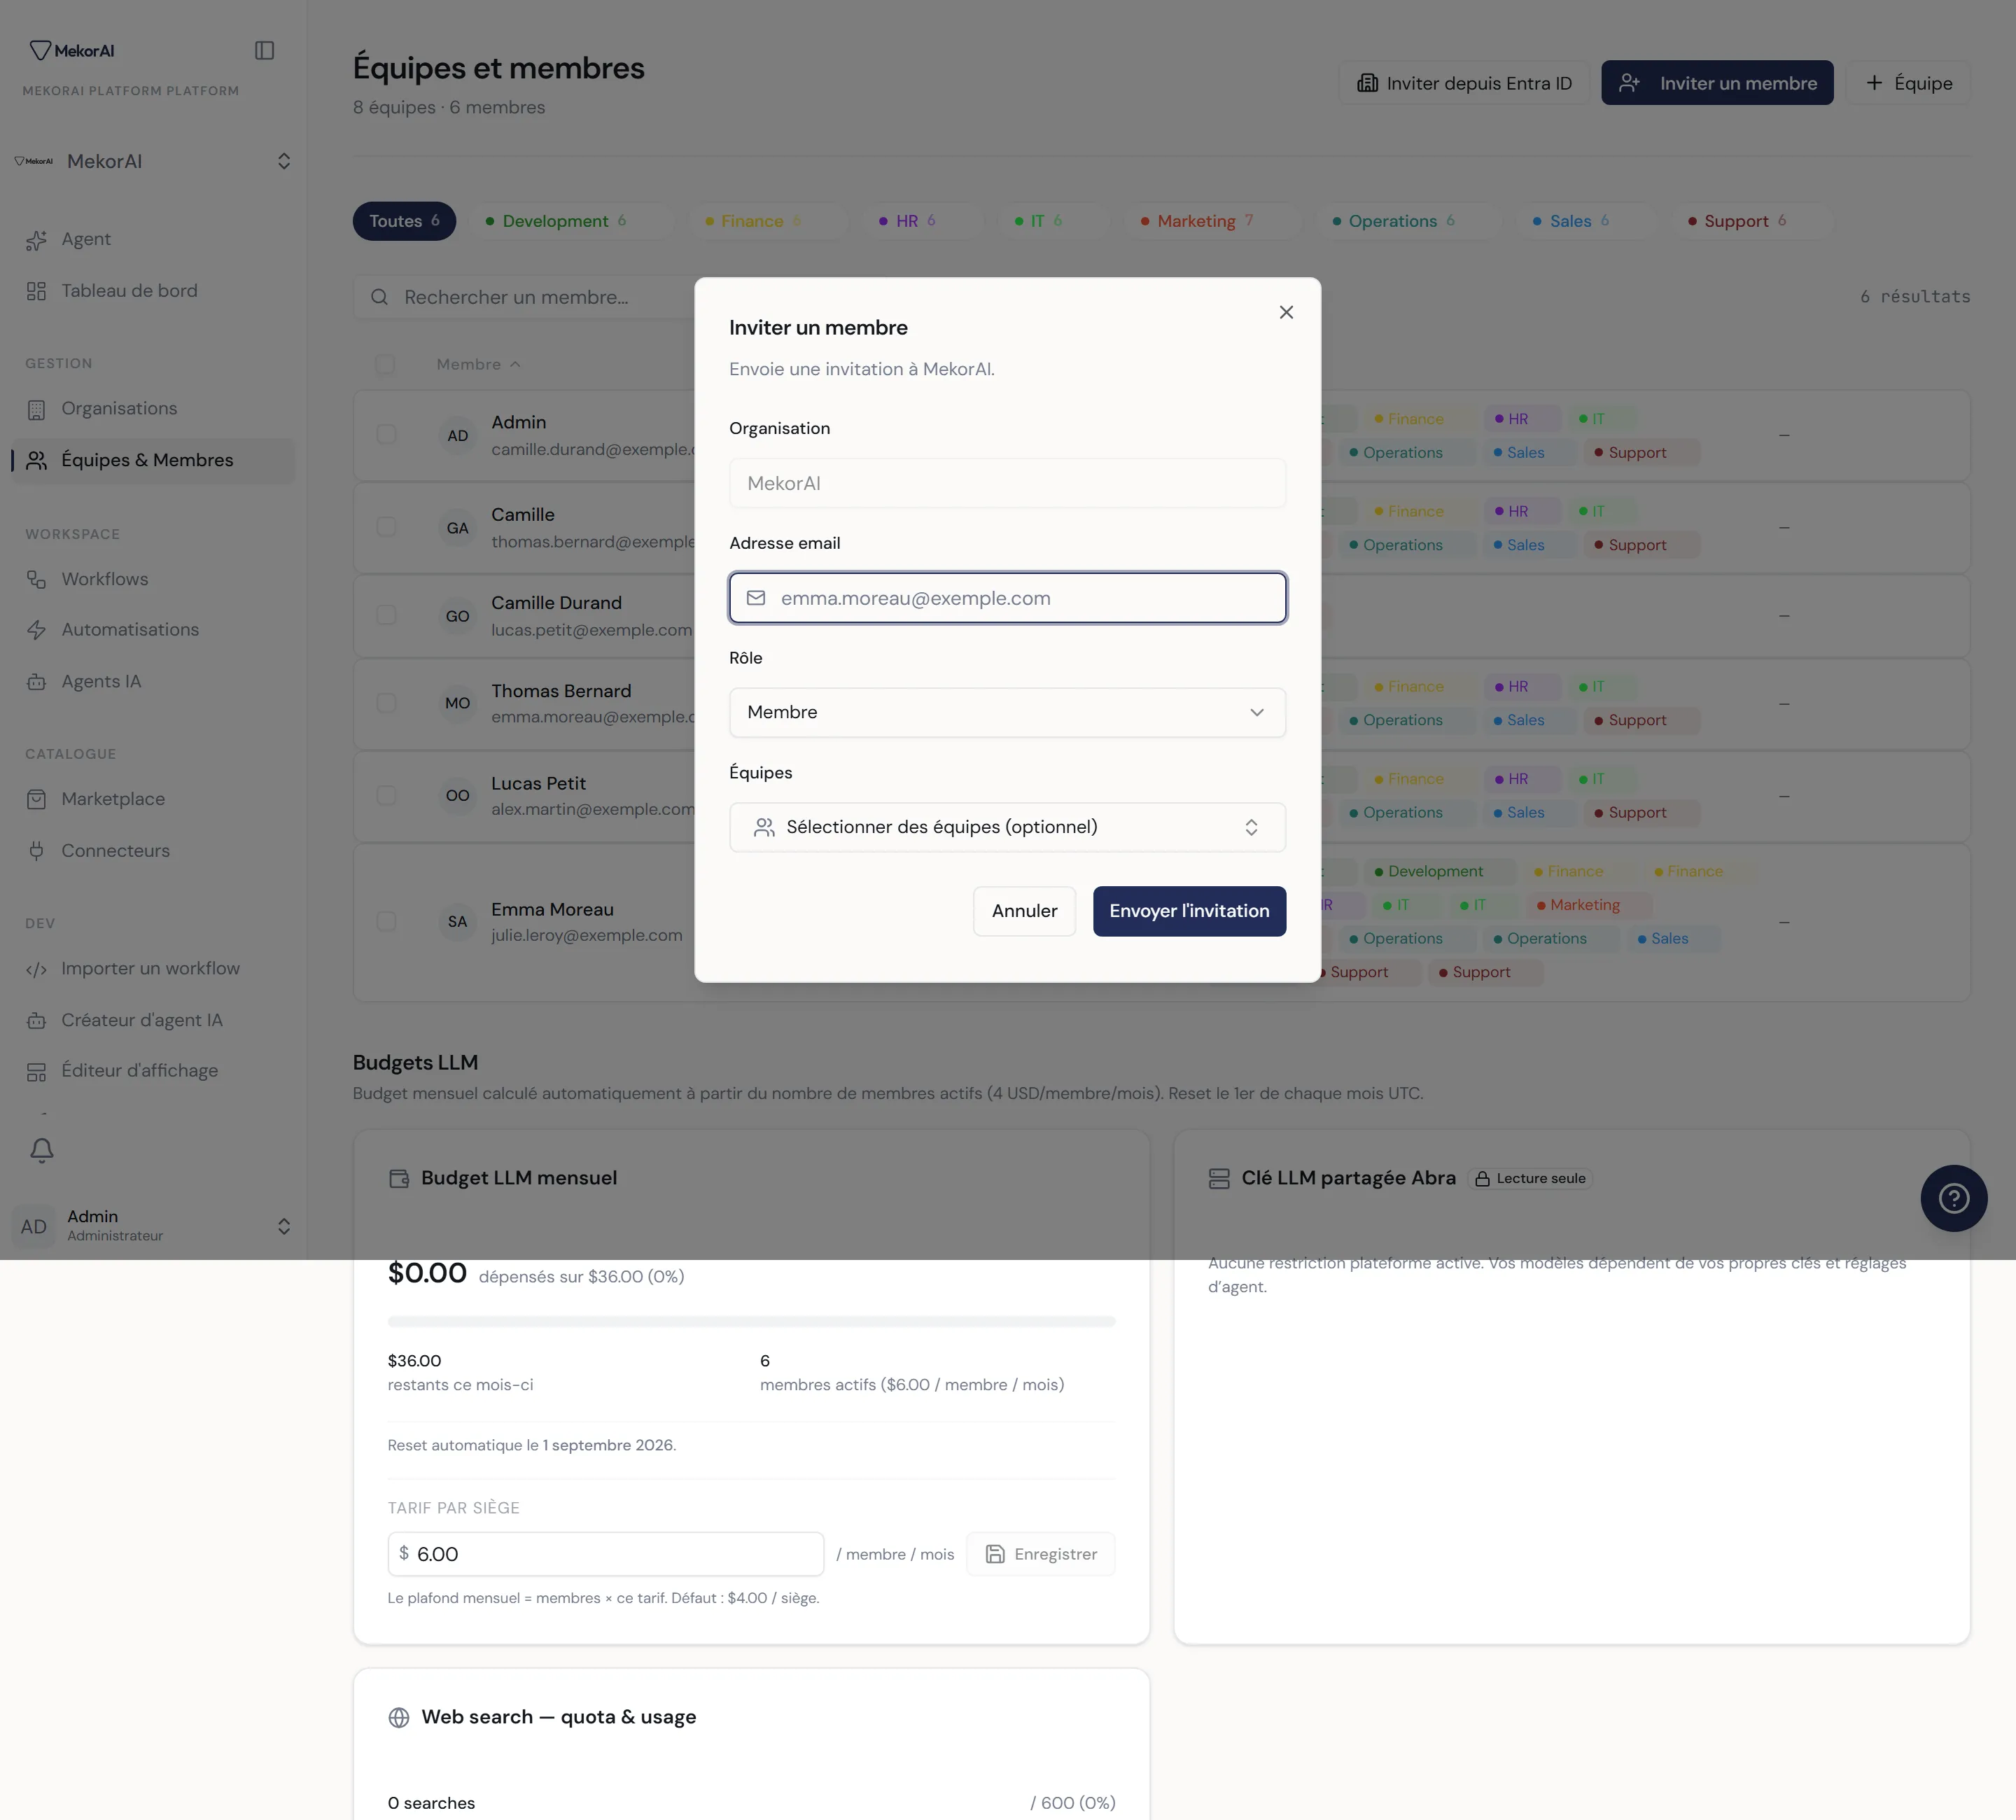Viewport: 2016px width, 1820px height.
Task: Click the Web search globe icon
Action: [x=399, y=1718]
